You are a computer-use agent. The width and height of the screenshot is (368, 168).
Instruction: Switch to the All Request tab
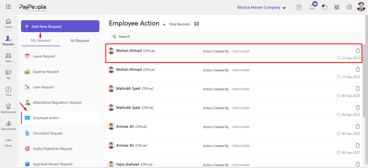tap(80, 41)
